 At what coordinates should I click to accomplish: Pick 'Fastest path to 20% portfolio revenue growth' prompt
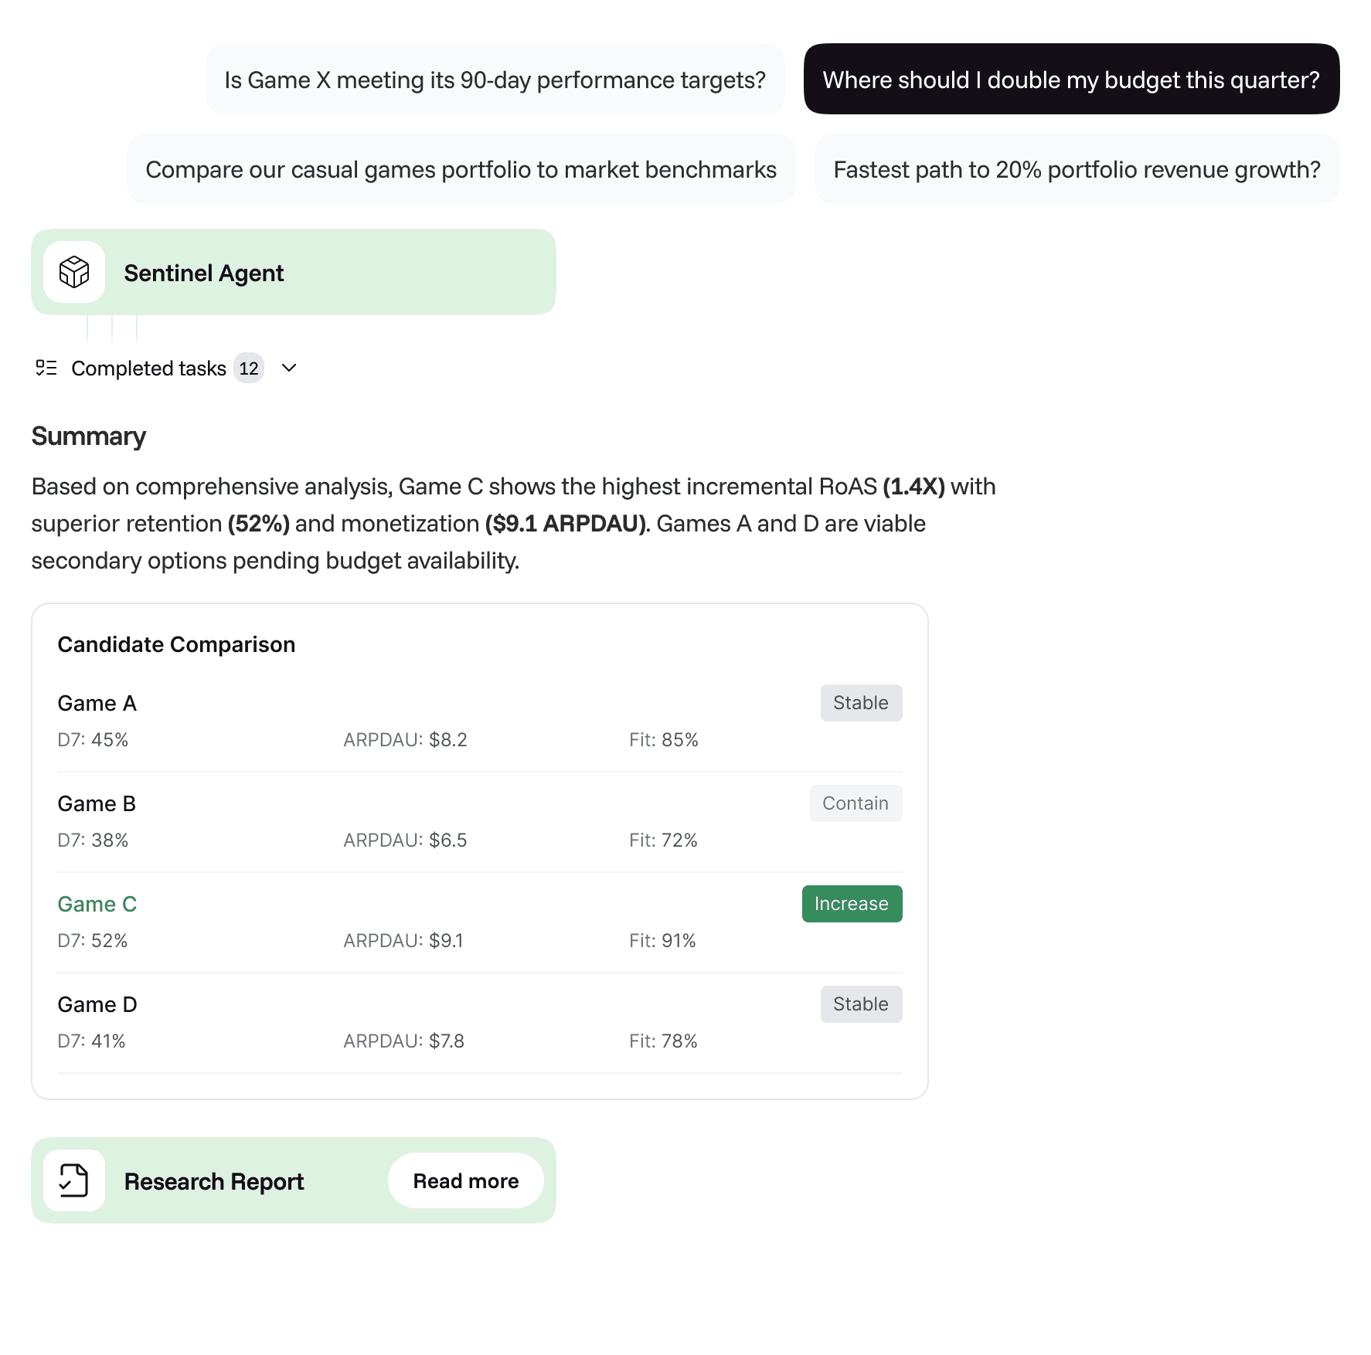1077,169
